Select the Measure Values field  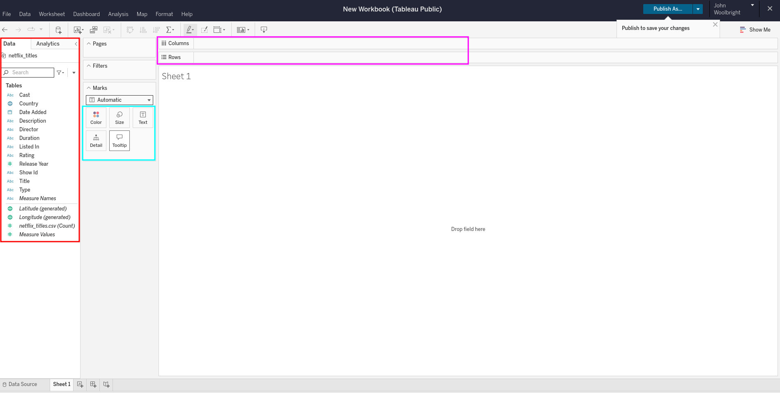37,235
